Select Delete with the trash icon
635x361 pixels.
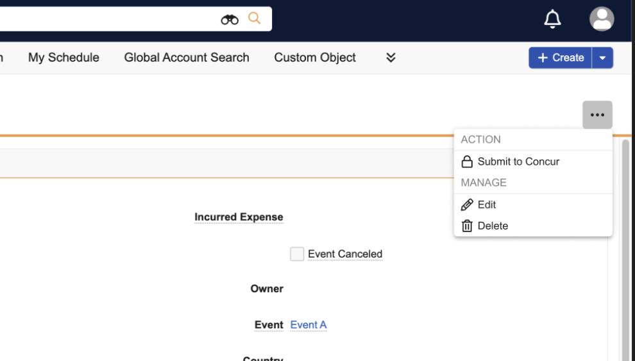click(492, 226)
